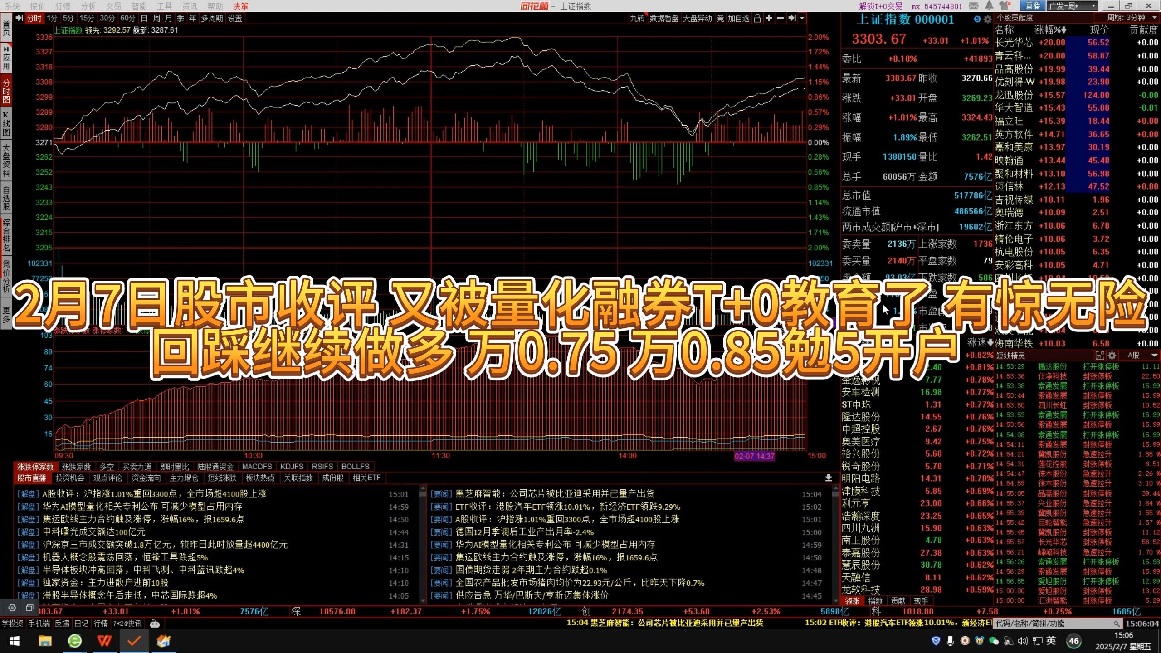1161x653 pixels.
Task: Open File Explorer from the taskbar
Action: [45, 641]
